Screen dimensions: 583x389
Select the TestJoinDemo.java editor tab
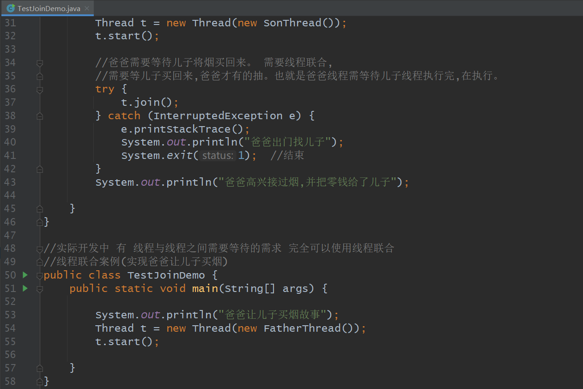click(x=47, y=8)
